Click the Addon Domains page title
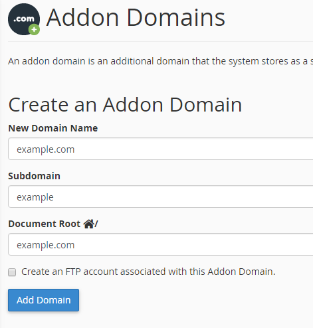This screenshot has height=328, width=313. tap(136, 17)
